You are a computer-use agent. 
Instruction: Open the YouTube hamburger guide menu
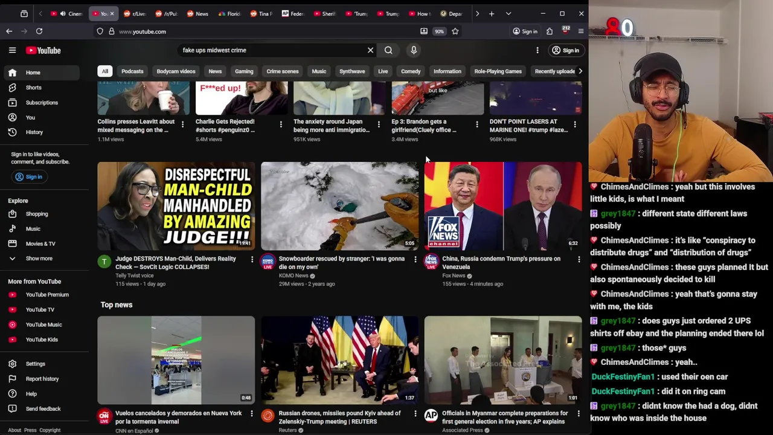pyautogui.click(x=12, y=50)
